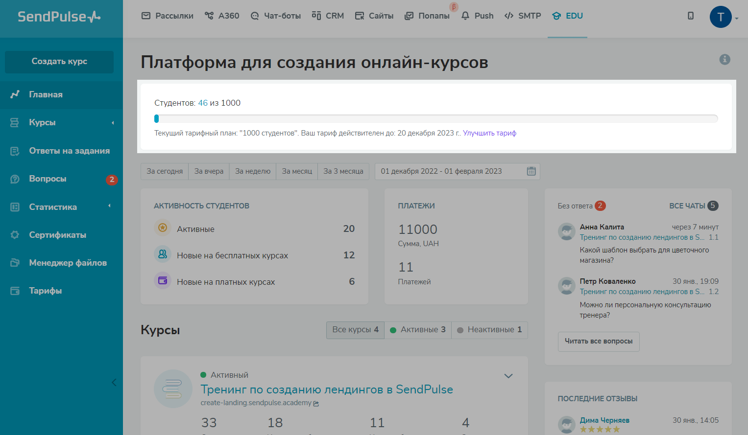Click the Создать курс button

[x=59, y=62]
